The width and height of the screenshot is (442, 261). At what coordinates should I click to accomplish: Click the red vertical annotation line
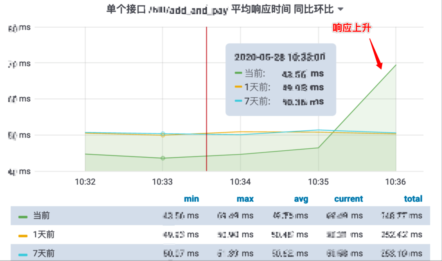coord(206,99)
